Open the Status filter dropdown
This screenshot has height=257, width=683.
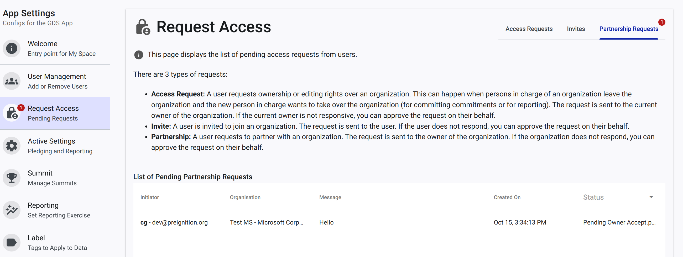(x=621, y=197)
